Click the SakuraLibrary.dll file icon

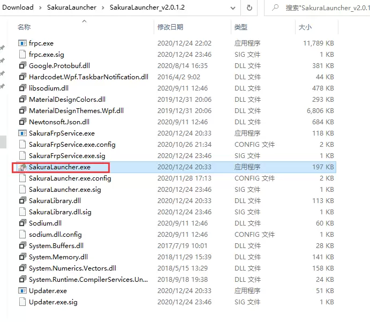click(22, 201)
